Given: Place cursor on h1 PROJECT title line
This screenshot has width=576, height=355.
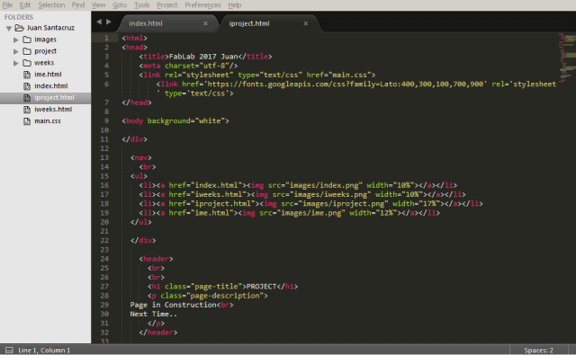Looking at the screenshot, I should pyautogui.click(x=222, y=287).
